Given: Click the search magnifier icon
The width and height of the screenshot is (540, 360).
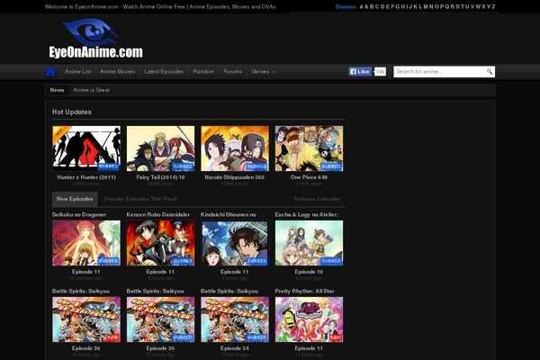Looking at the screenshot, I should 490,72.
